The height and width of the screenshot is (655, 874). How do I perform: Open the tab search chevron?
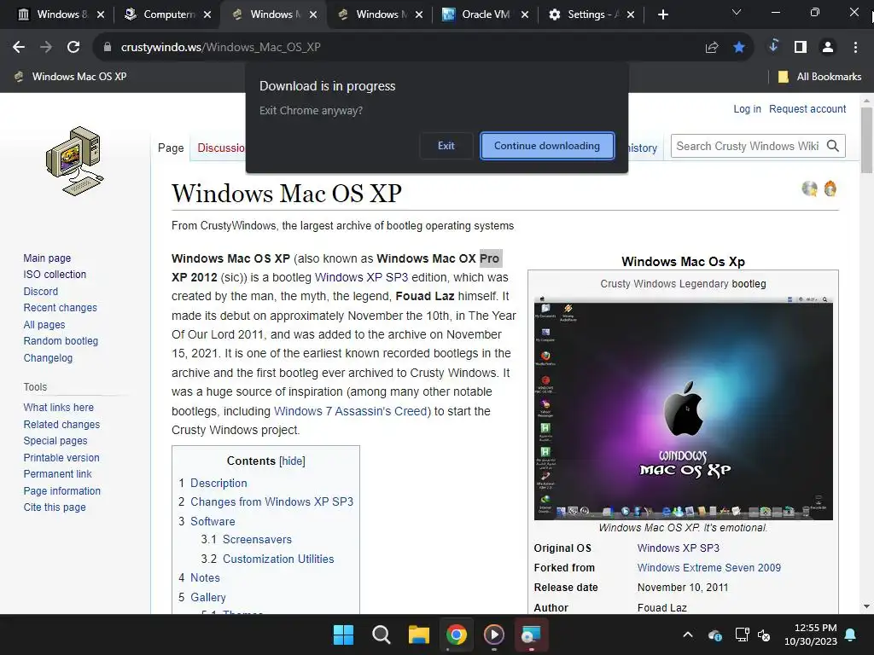pyautogui.click(x=737, y=12)
